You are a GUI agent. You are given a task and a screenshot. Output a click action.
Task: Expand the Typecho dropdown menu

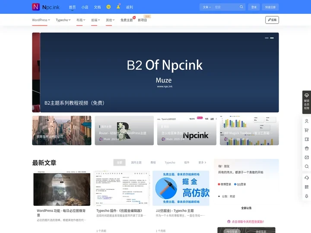(63, 20)
